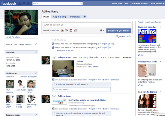Attach a link using the link icon

click(75, 31)
